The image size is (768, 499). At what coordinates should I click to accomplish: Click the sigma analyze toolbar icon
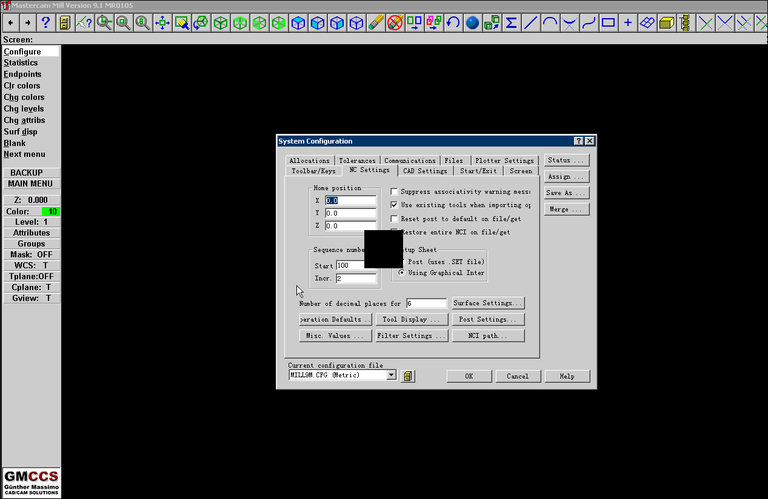click(x=511, y=23)
